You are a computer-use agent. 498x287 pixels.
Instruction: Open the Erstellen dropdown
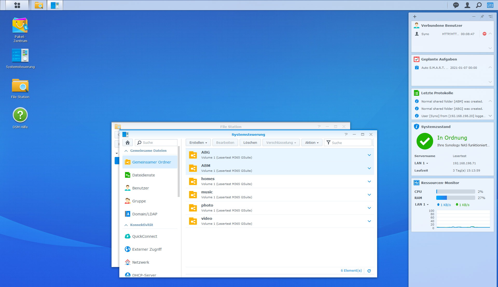198,142
